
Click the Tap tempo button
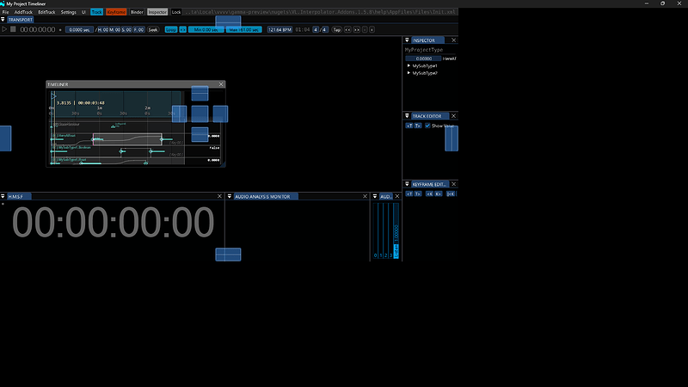pos(336,29)
